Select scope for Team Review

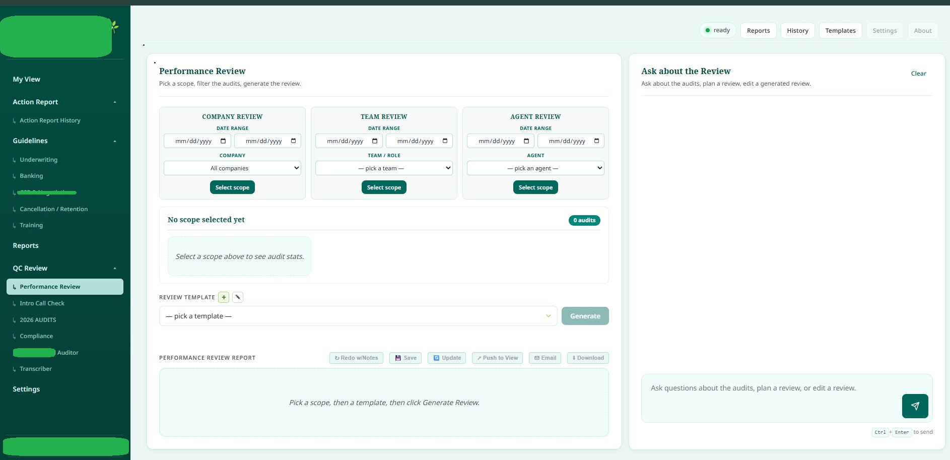[384, 187]
